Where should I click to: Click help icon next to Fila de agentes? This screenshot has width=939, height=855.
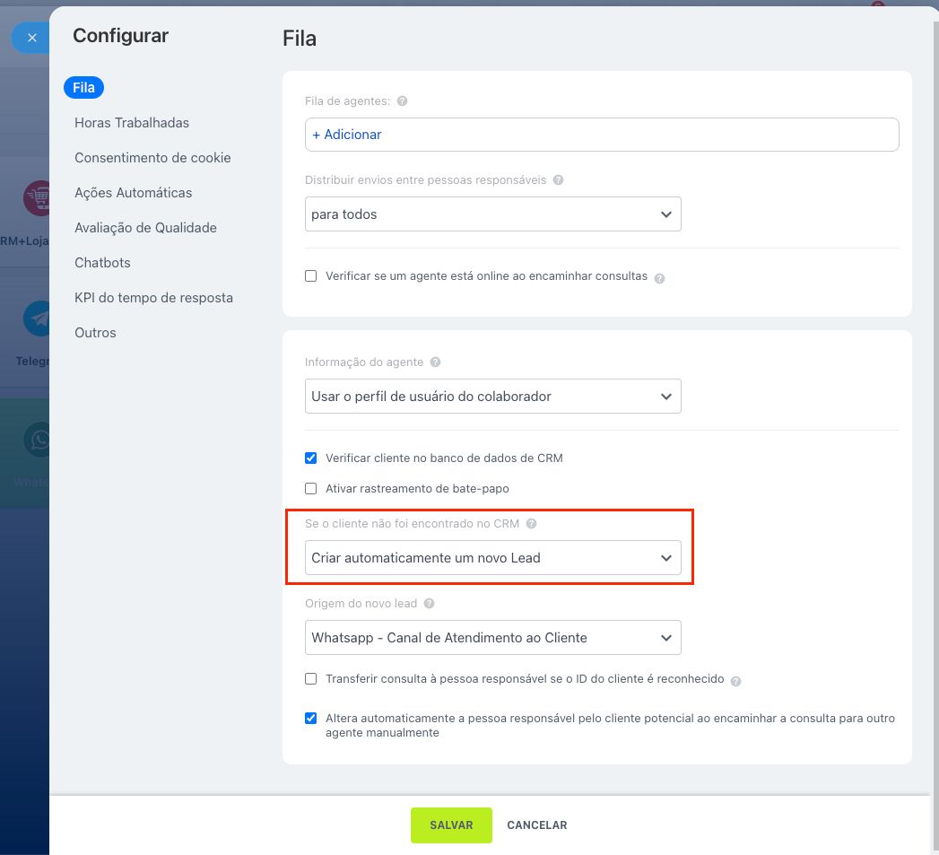point(402,101)
